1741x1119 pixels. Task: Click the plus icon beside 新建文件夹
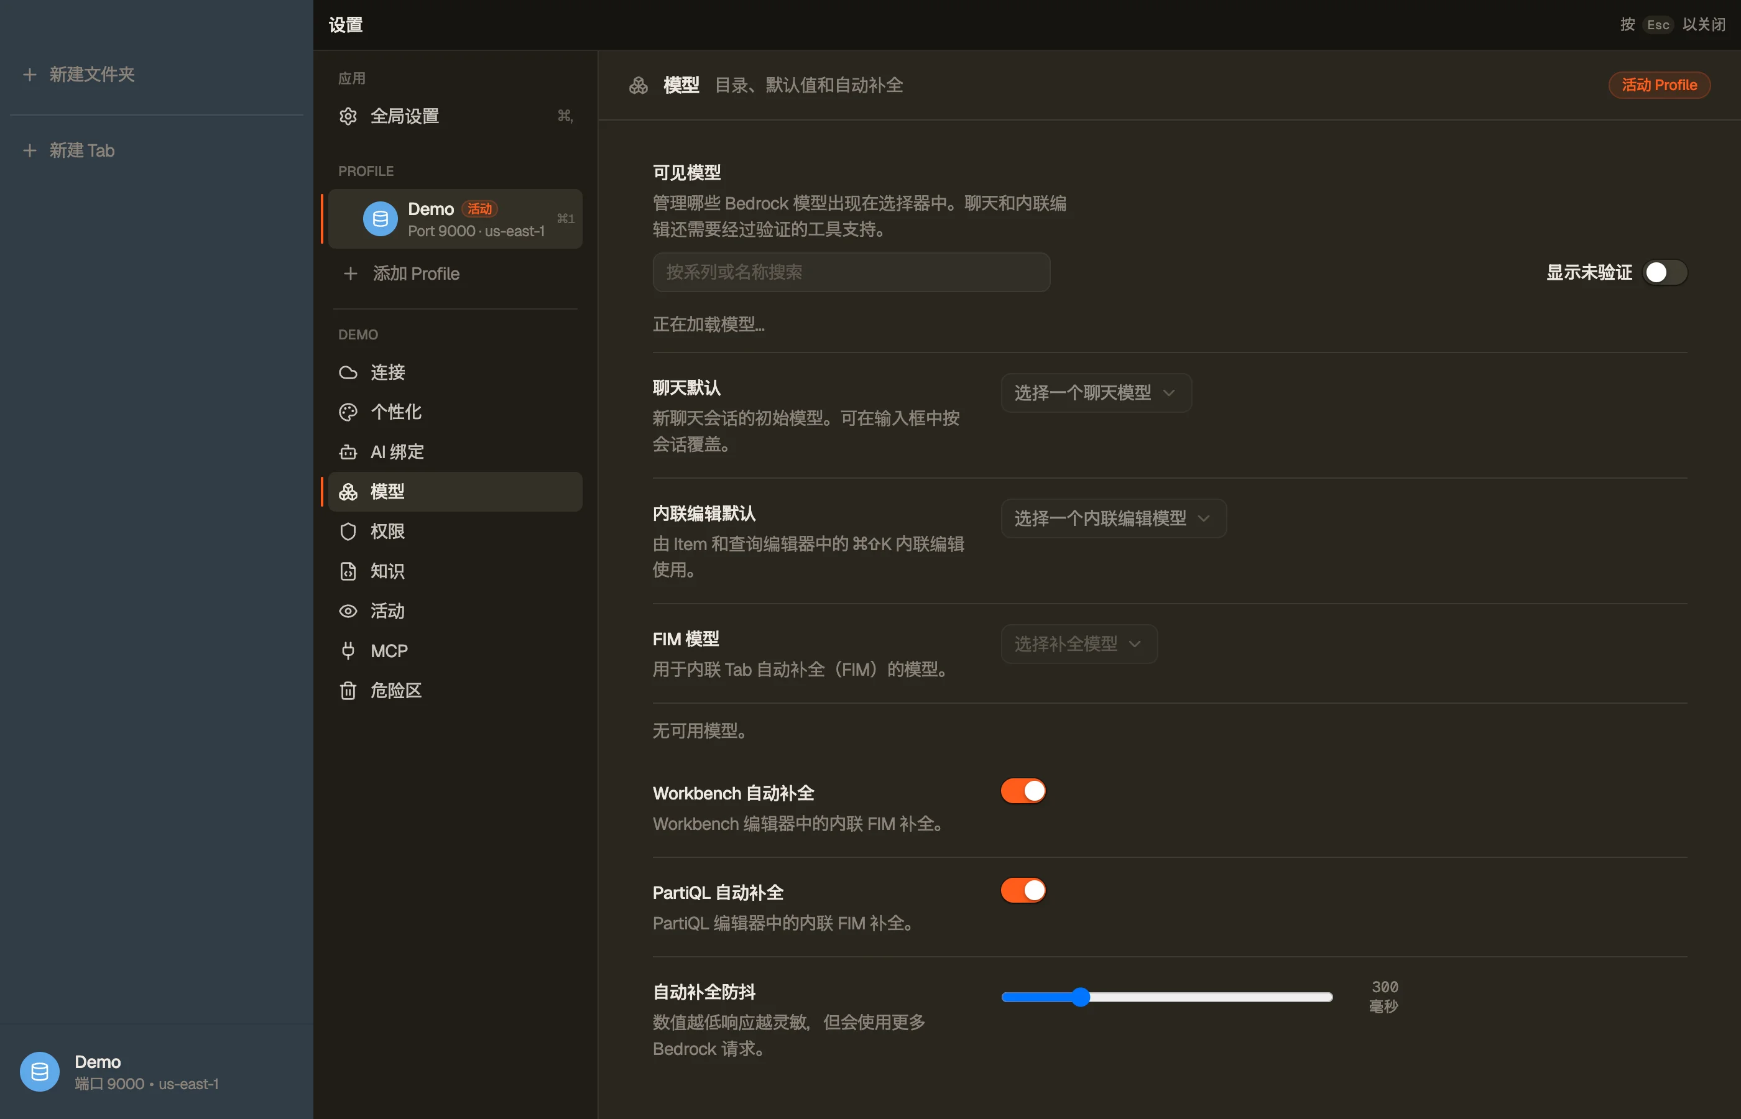[30, 74]
